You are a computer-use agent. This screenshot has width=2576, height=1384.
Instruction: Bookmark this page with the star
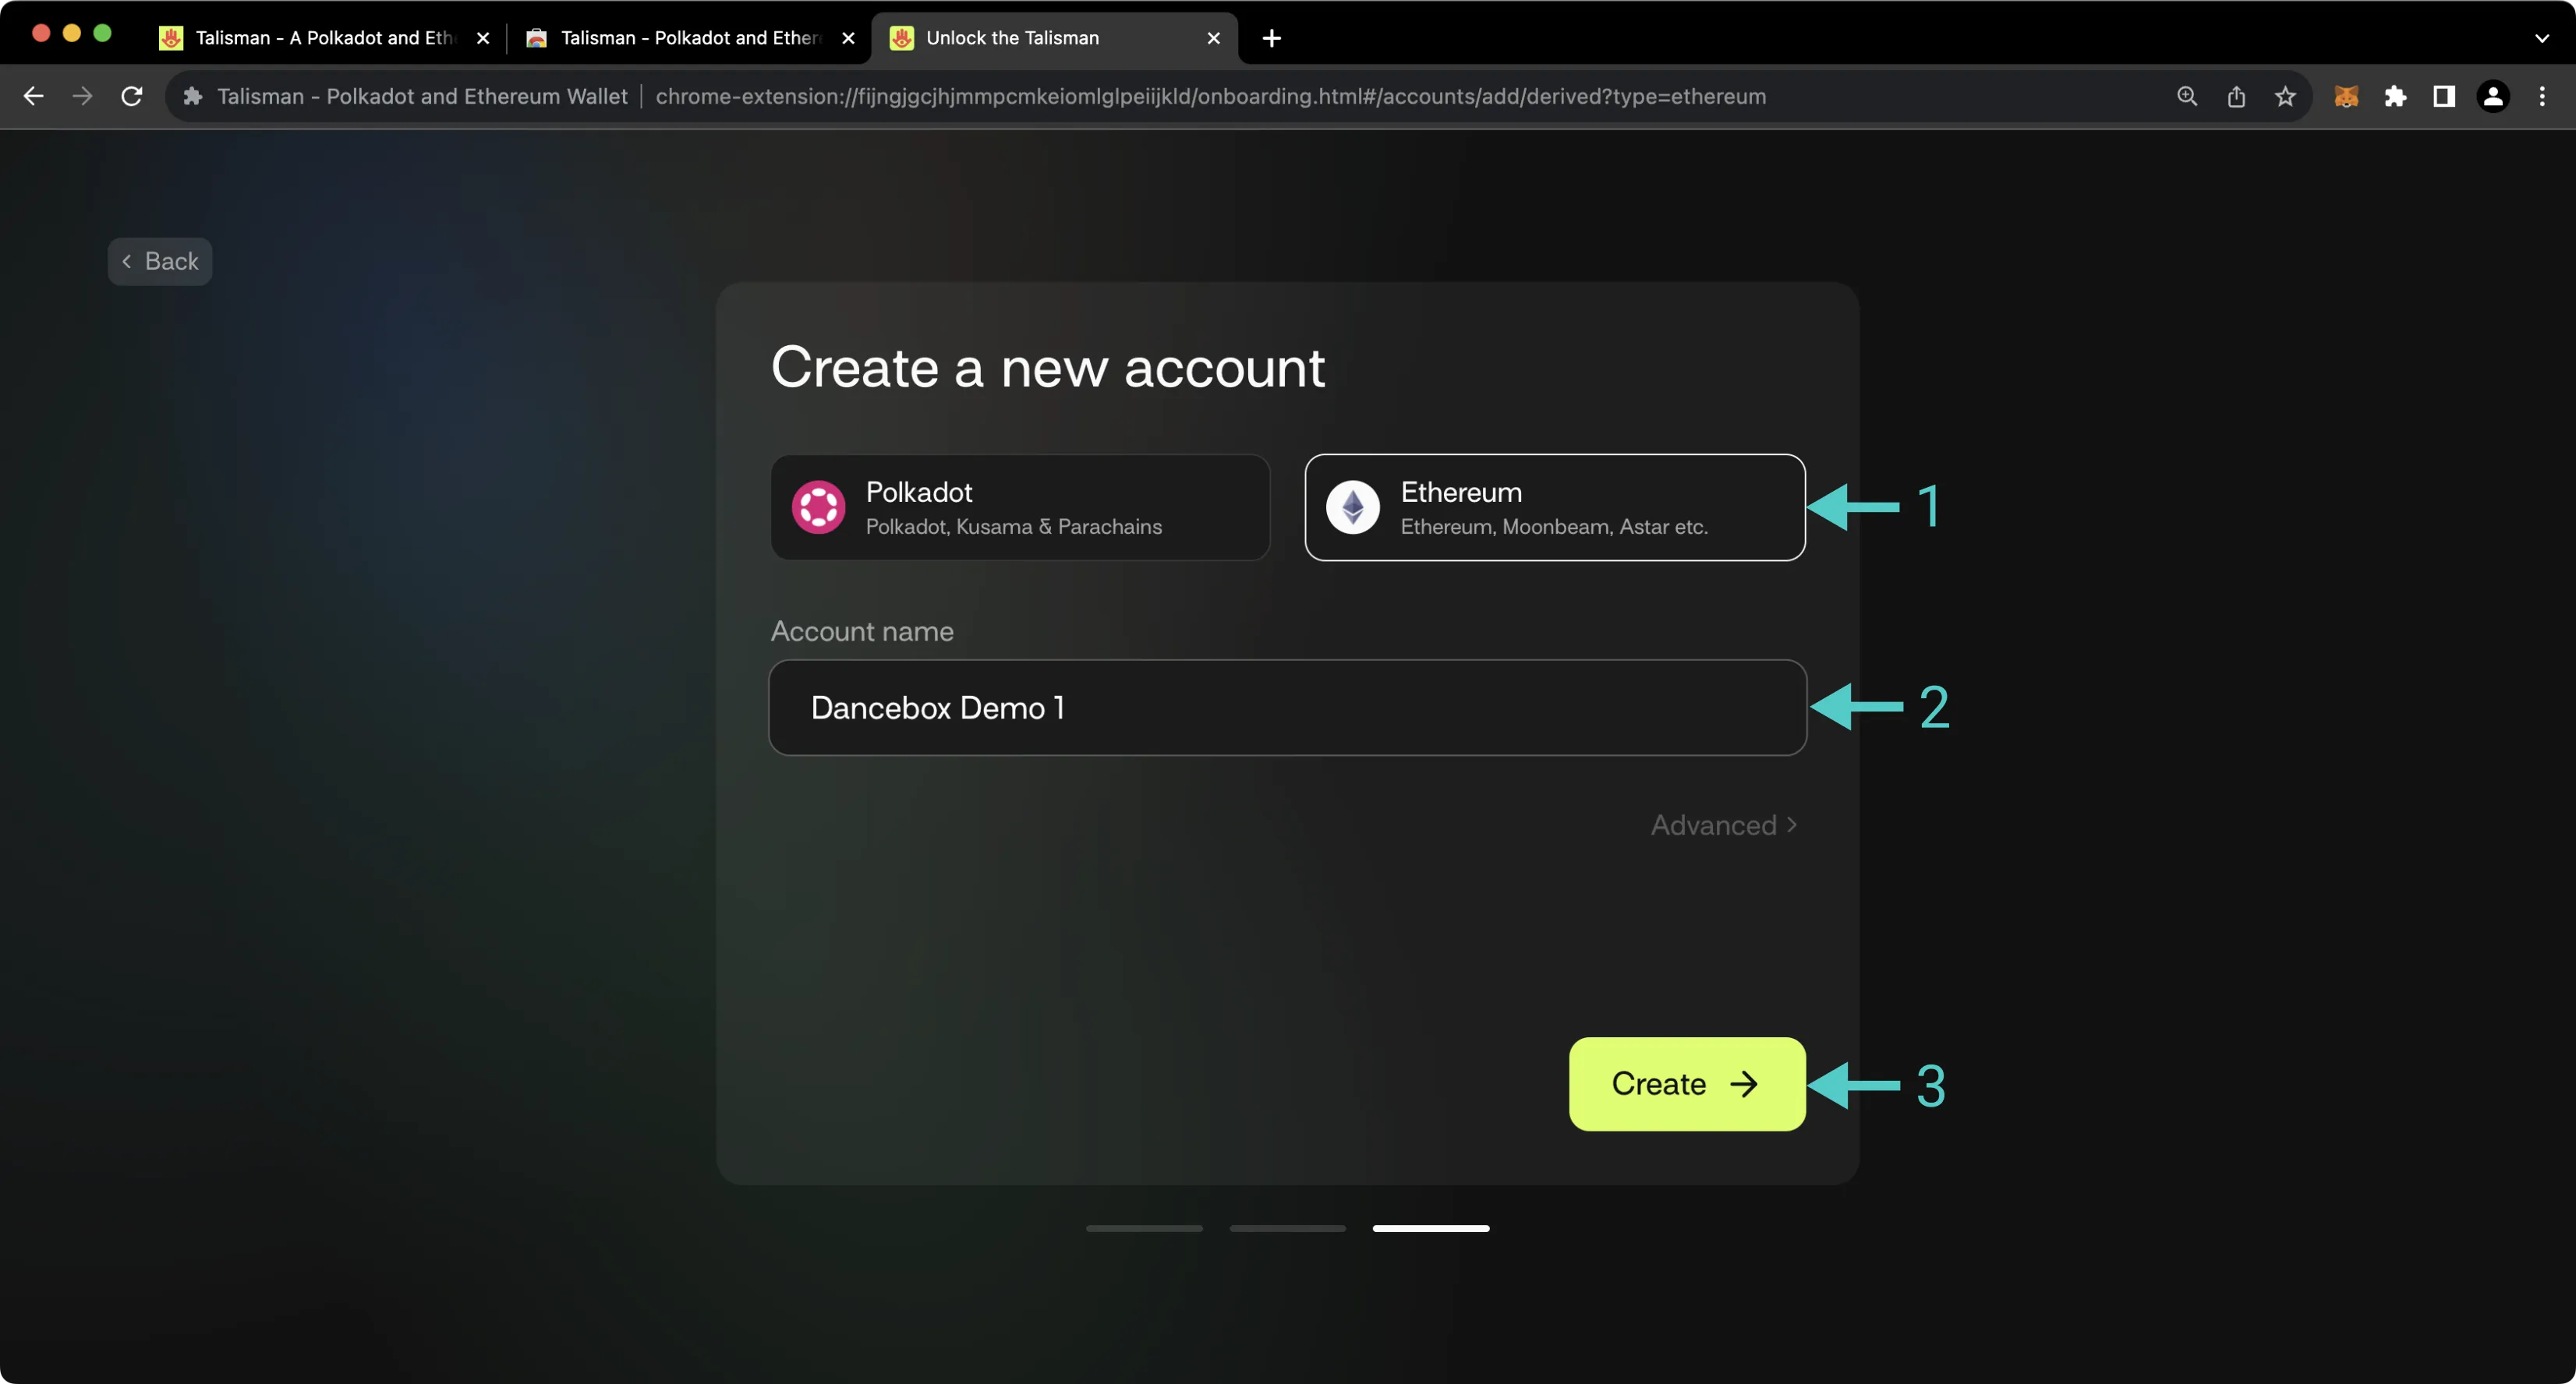(x=2285, y=96)
